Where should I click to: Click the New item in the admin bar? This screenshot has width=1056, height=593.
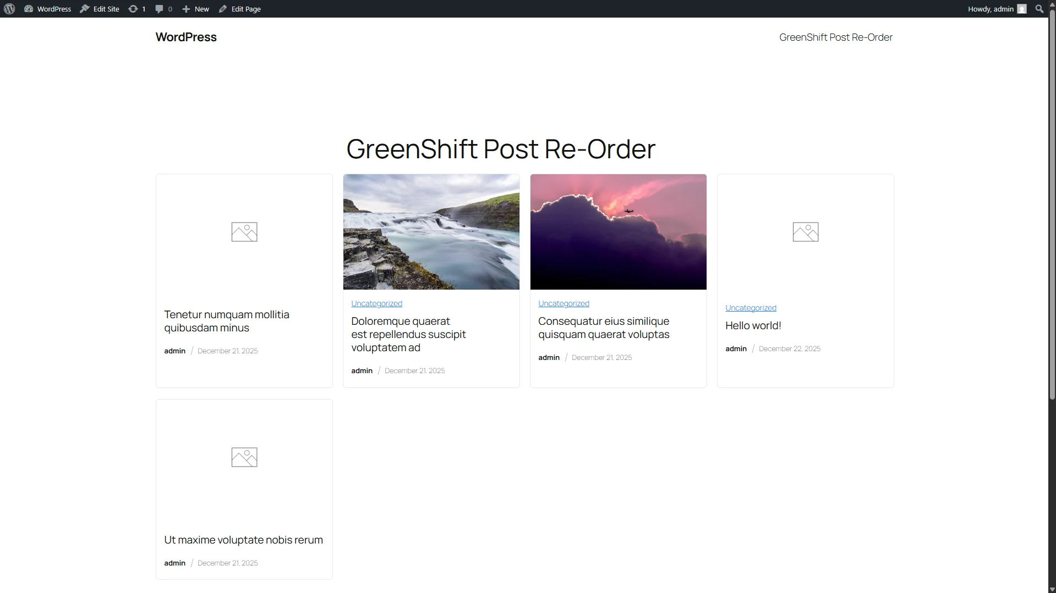pos(195,9)
